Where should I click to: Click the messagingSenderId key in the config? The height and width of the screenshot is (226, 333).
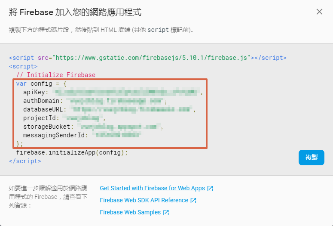(x=54, y=135)
